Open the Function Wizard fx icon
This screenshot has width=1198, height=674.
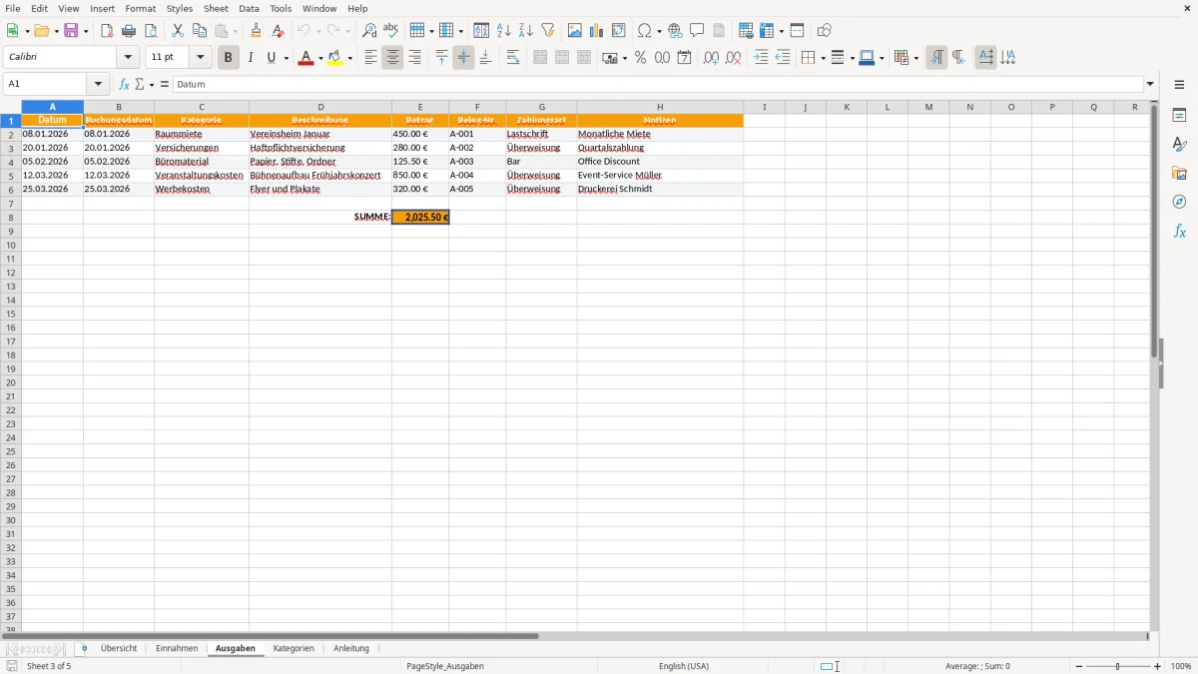coord(124,85)
